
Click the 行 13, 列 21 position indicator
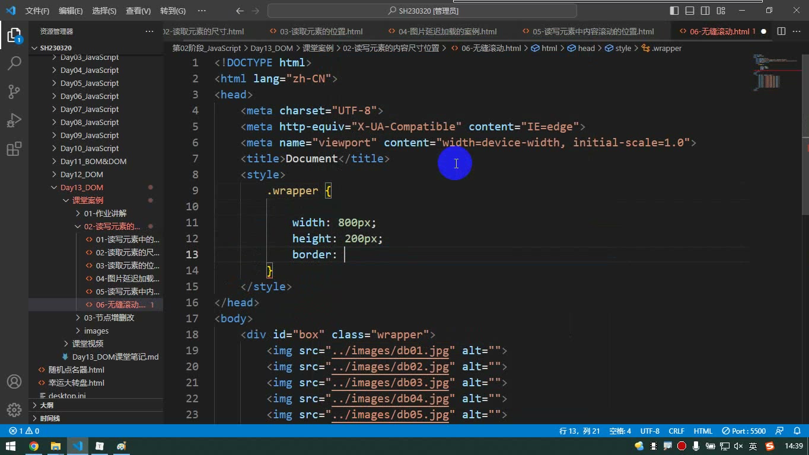(579, 431)
